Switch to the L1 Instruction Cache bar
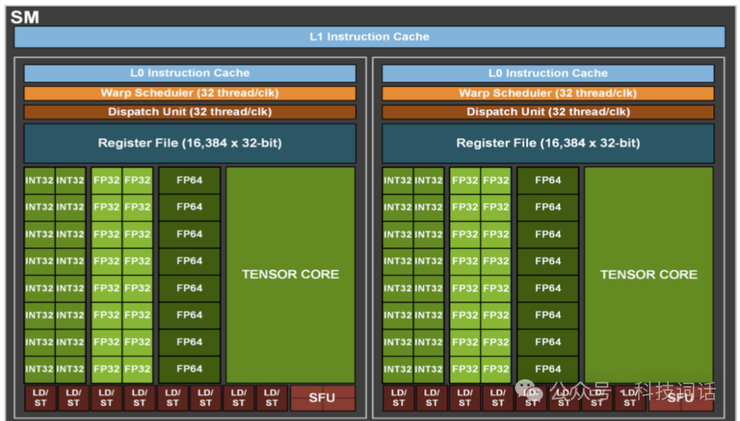740x421 pixels. pyautogui.click(x=370, y=36)
